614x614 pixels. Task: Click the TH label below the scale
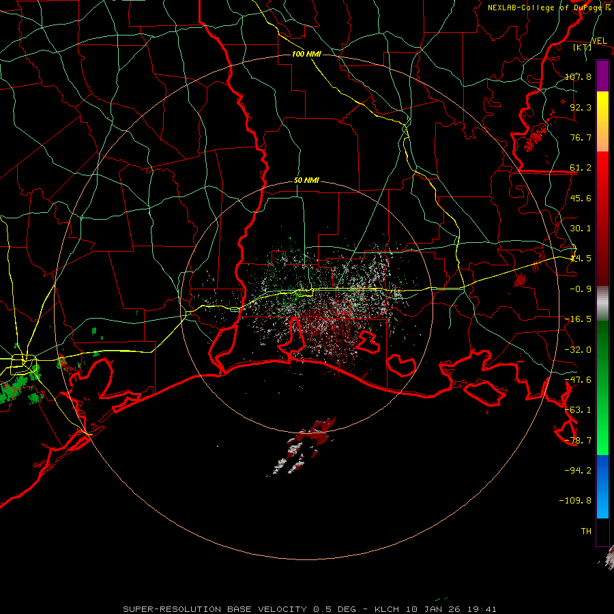pos(586,531)
